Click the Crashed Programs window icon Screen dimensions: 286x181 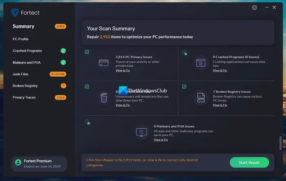click(201, 63)
